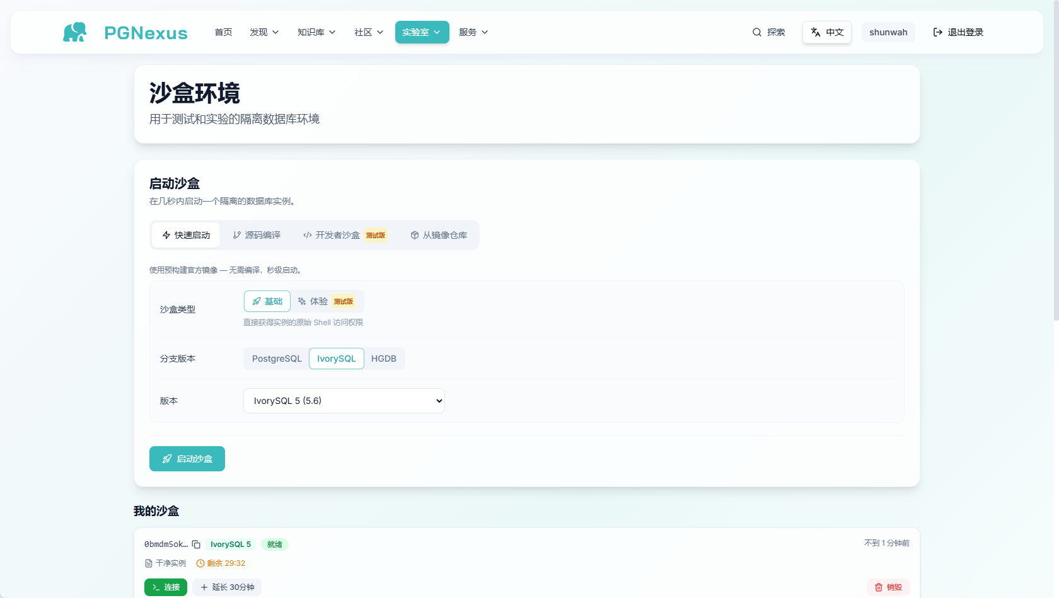Switch to the 源码编译 tab
Viewport: 1059px width, 598px height.
coord(257,235)
